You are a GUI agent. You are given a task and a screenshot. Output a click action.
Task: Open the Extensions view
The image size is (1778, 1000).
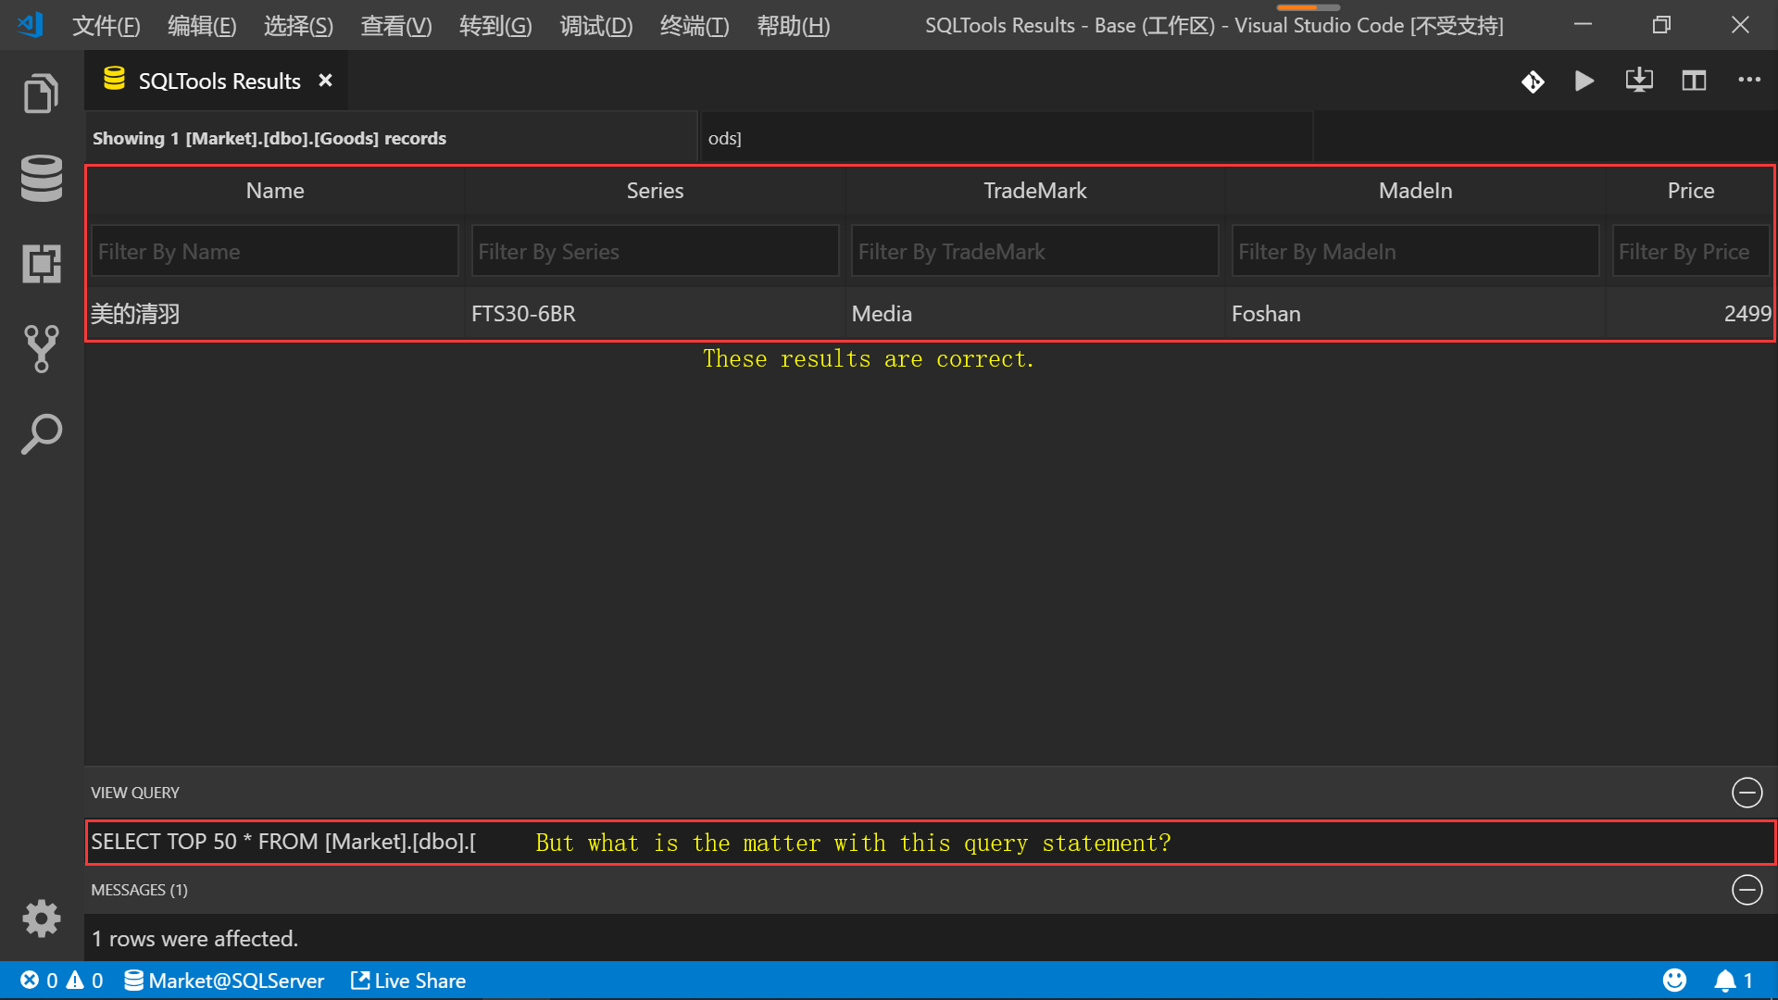click(41, 264)
